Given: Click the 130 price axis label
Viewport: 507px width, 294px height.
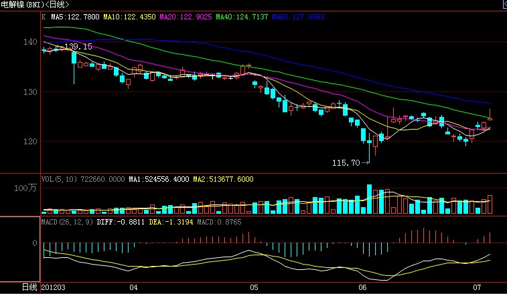Looking at the screenshot, I should click(x=30, y=92).
